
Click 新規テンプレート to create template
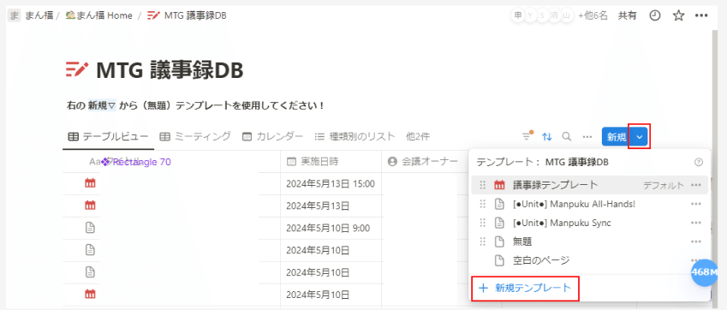(x=525, y=288)
